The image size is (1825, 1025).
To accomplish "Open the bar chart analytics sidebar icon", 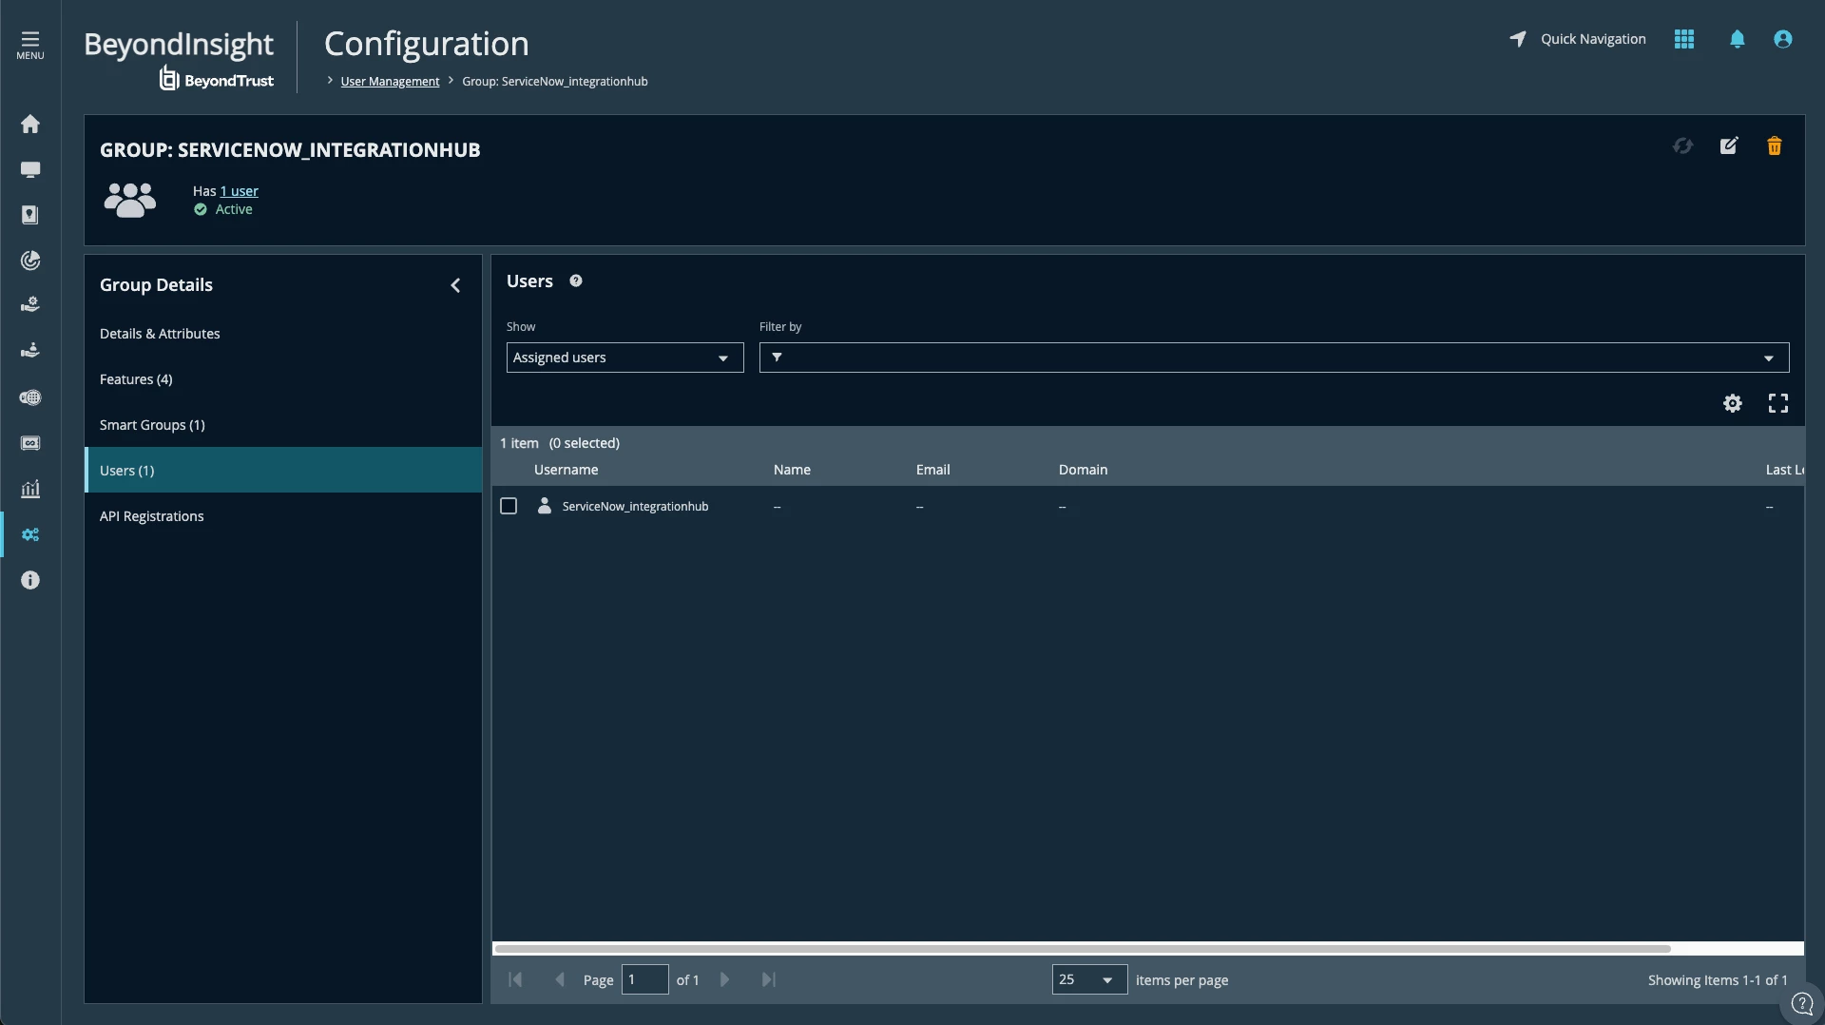I will tap(30, 489).
